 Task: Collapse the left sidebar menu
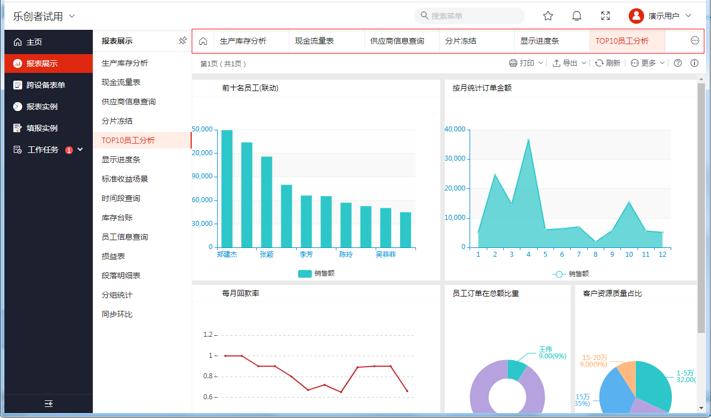(49, 404)
